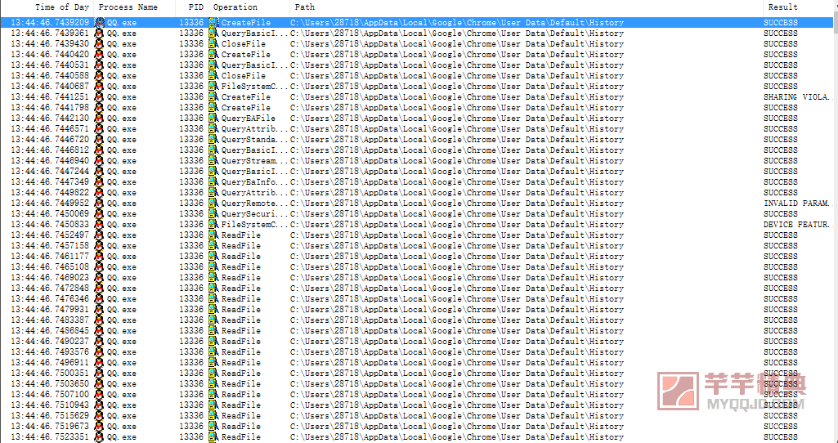Click timestamp 13:44:46.7496911
The image size is (838, 443).
coord(50,362)
